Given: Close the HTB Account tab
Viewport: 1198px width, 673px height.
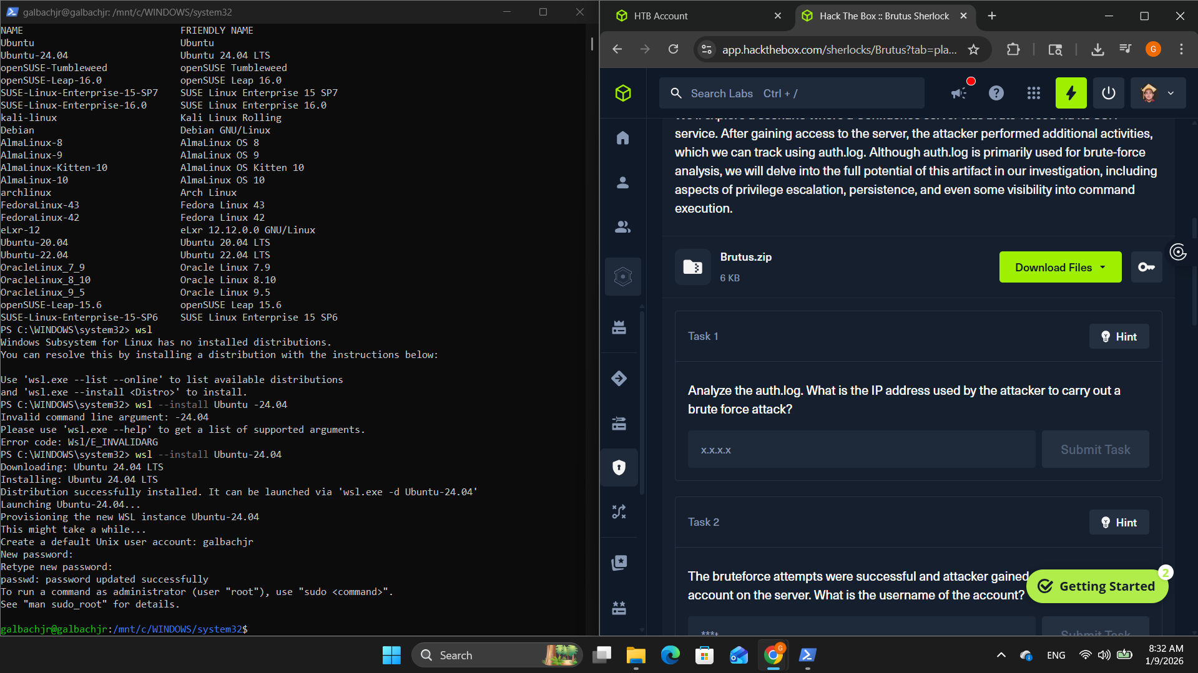Looking at the screenshot, I should (x=778, y=16).
